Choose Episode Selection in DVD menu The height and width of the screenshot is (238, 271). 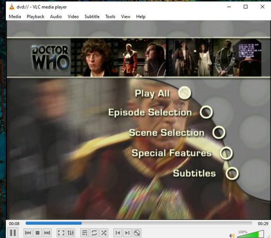[150, 112]
